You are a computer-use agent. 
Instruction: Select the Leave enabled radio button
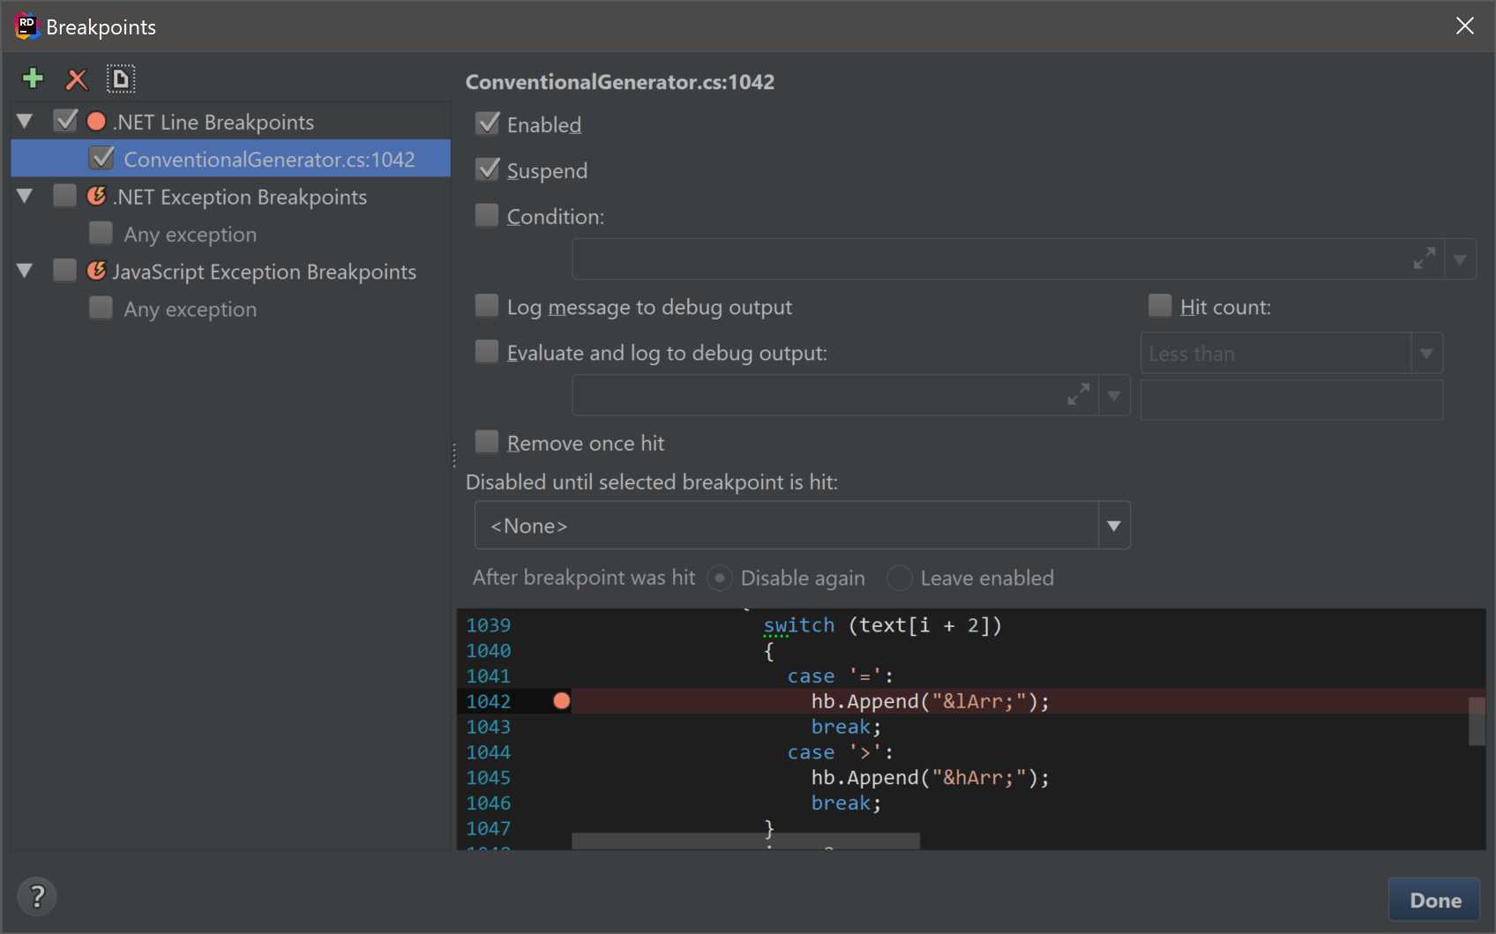[x=899, y=578]
